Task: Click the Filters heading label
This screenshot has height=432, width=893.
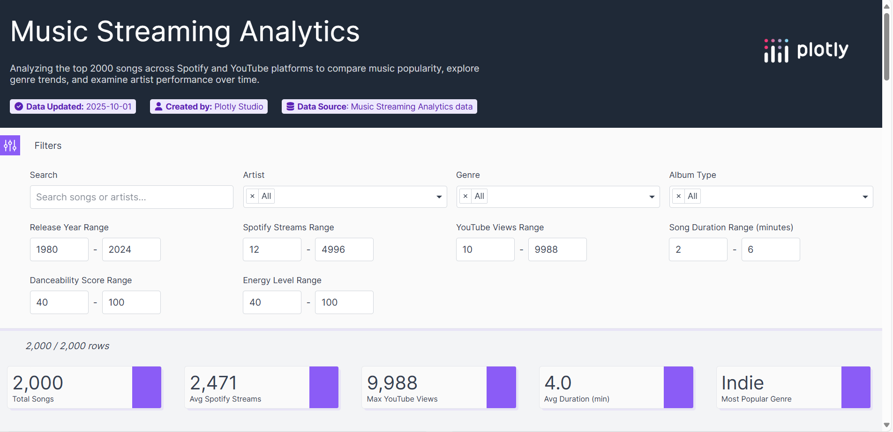Action: (x=48, y=146)
